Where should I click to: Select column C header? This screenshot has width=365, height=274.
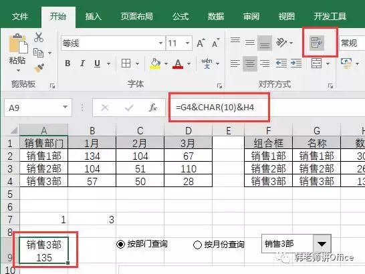tap(140, 130)
